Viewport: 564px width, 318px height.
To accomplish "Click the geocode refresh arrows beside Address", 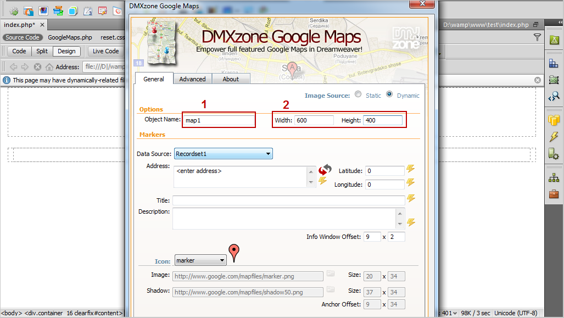I will (325, 169).
